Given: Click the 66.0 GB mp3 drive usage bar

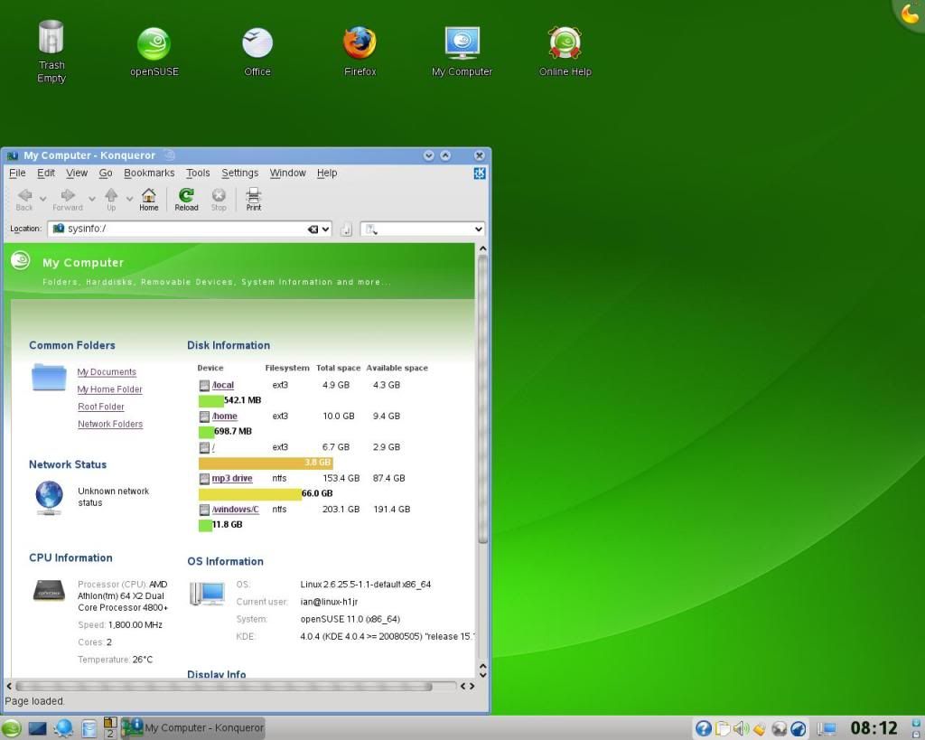Looking at the screenshot, I should [x=250, y=493].
